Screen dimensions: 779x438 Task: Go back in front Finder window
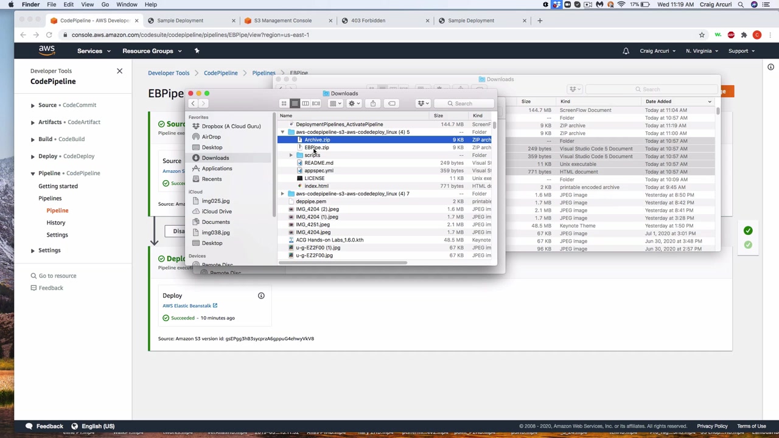point(194,103)
